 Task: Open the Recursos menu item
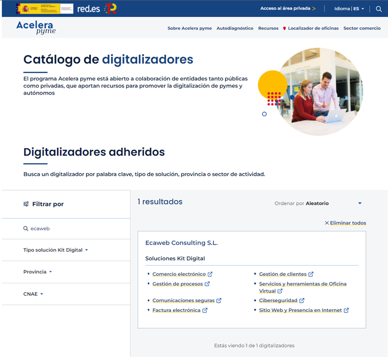[268, 28]
